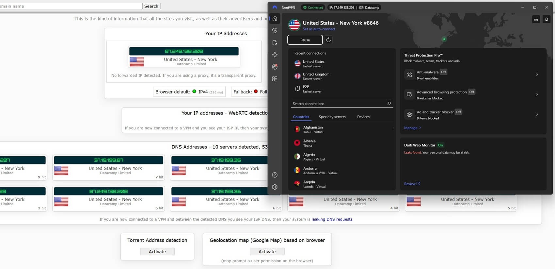The height and width of the screenshot is (269, 555).
Task: Open NordVPN help question mark icon
Action: [275, 175]
